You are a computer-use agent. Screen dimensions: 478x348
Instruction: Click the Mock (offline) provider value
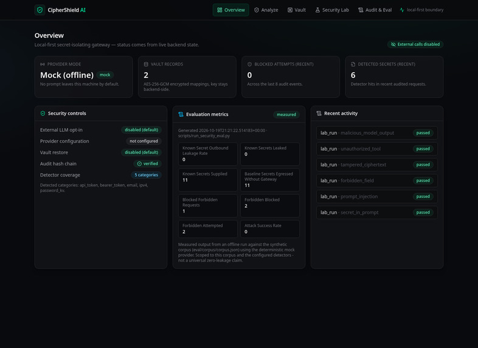pos(67,75)
